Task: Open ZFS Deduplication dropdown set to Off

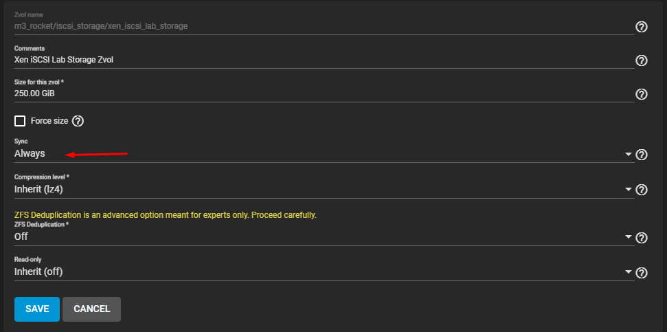Action: pyautogui.click(x=316, y=236)
